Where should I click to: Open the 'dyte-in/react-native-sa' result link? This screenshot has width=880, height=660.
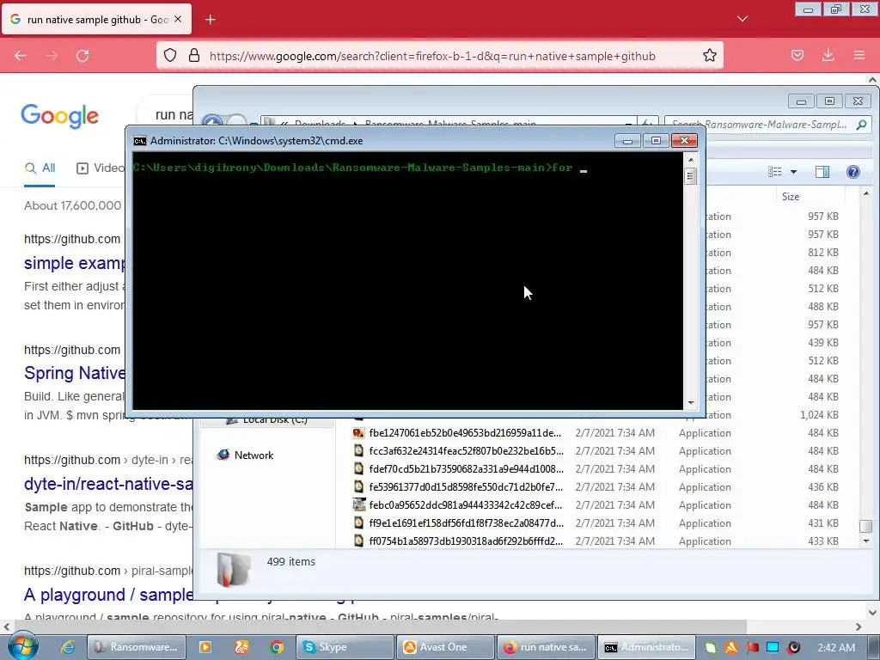108,484
